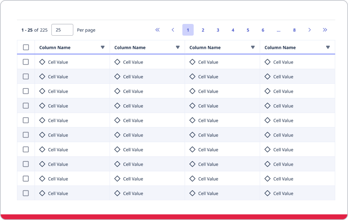Click the '1 - 25 of 225' record count text
This screenshot has height=220, width=348.
(x=34, y=30)
